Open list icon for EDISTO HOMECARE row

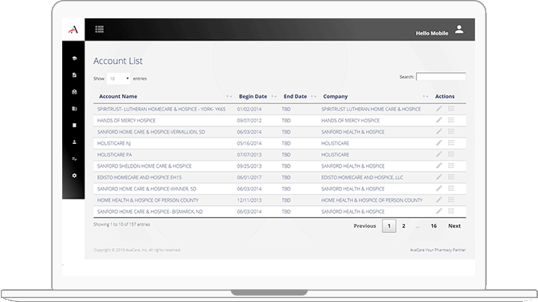pos(451,176)
